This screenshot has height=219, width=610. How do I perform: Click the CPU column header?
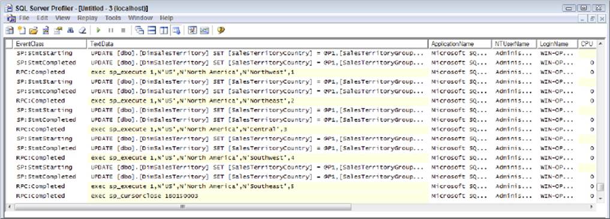click(587, 44)
